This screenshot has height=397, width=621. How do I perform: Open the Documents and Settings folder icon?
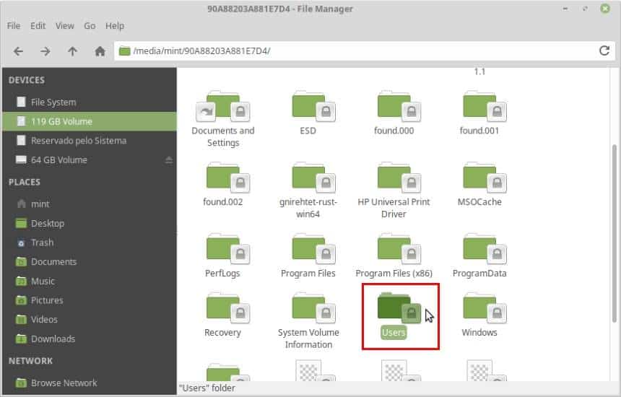click(x=223, y=107)
